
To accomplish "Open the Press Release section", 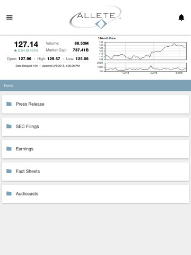I will point(95,104).
